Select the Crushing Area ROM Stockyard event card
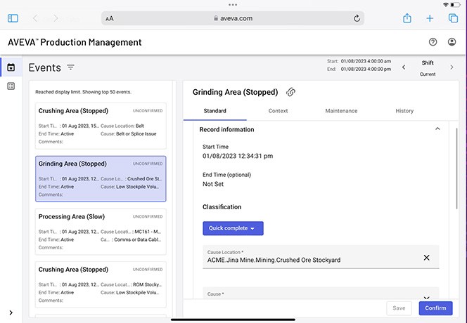Image resolution: width=467 pixels, height=323 pixels. [x=101, y=284]
